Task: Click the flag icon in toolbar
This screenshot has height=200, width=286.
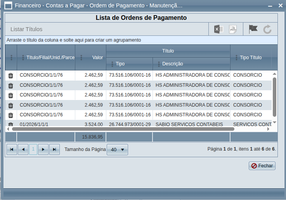Action: click(x=253, y=29)
